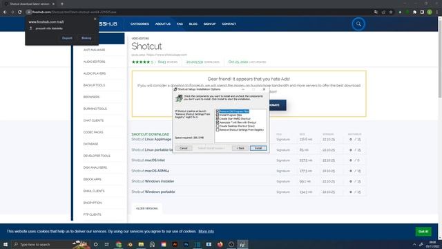Open Audio Players category in sidebar
This screenshot has width=442, height=249.
point(95,73)
